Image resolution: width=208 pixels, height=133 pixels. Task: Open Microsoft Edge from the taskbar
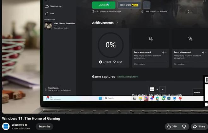tap(158, 98)
